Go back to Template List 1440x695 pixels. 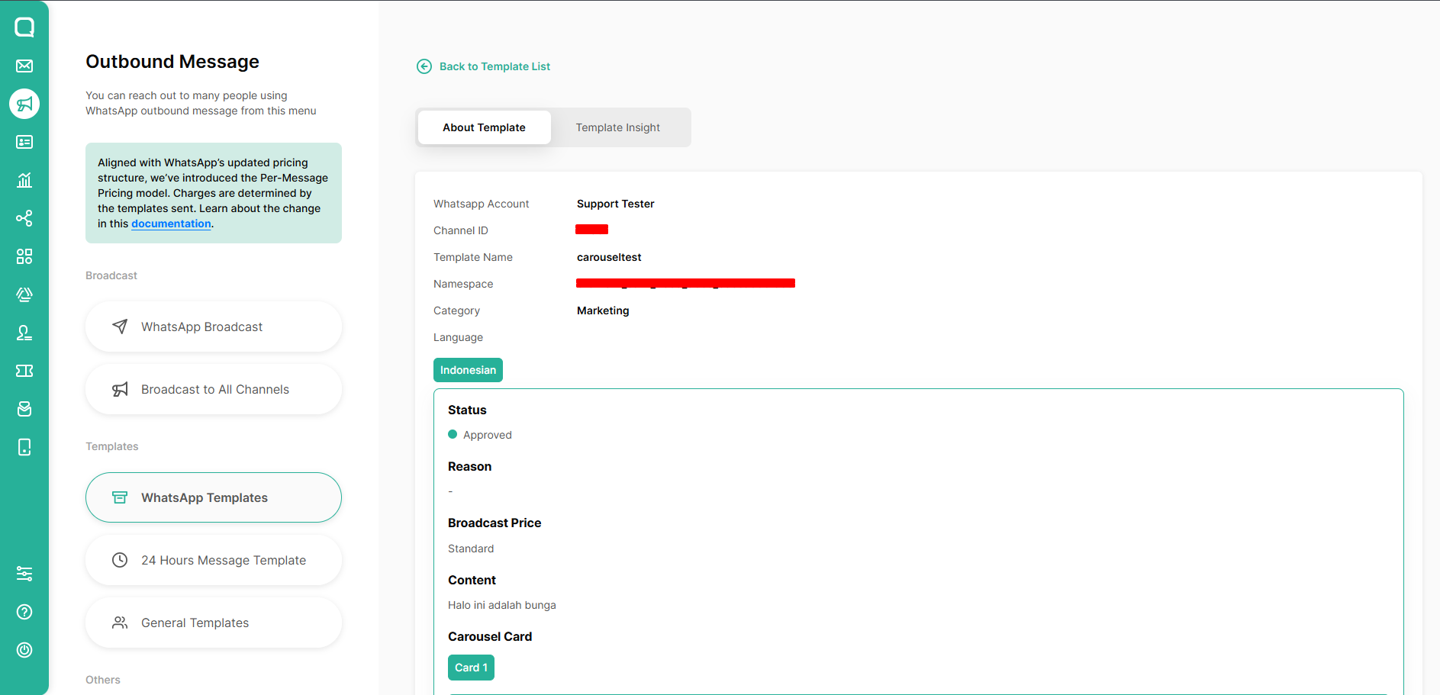[494, 66]
